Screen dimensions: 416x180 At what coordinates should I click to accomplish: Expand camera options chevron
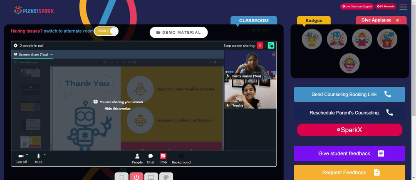[27, 154]
